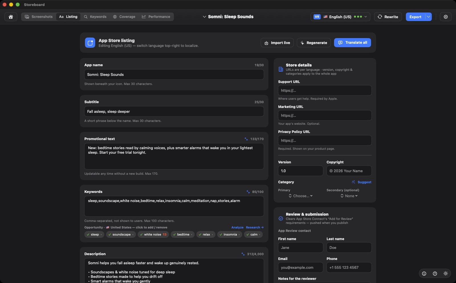This screenshot has height=283, width=456.
Task: Choose a Primary category
Action: 301,196
